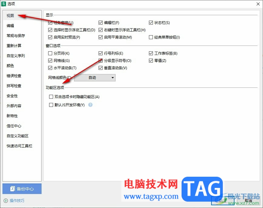Viewport: 263px width, 208px height.
Task: Enable 经典菜单按钮(I) checkbox
Action: (151, 37)
